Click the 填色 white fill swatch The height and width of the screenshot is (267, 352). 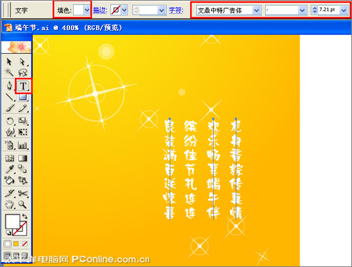pyautogui.click(x=79, y=10)
